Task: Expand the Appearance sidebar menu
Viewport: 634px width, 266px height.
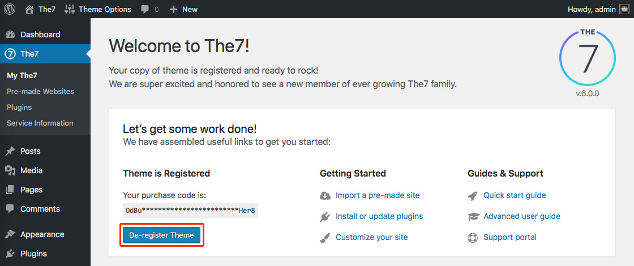Action: (42, 234)
